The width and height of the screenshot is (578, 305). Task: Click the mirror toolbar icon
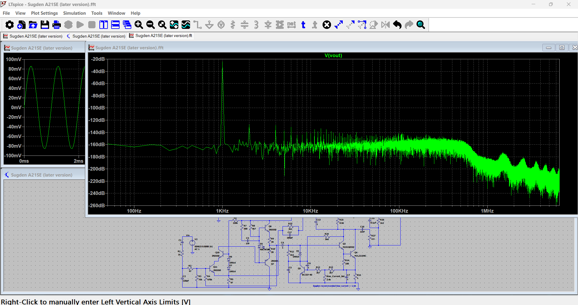point(386,25)
